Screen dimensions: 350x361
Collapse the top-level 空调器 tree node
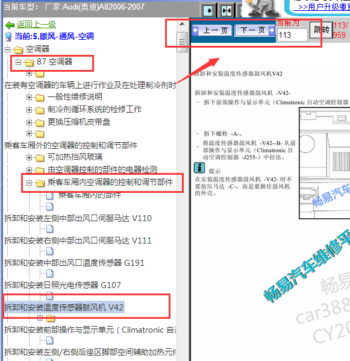coord(8,49)
